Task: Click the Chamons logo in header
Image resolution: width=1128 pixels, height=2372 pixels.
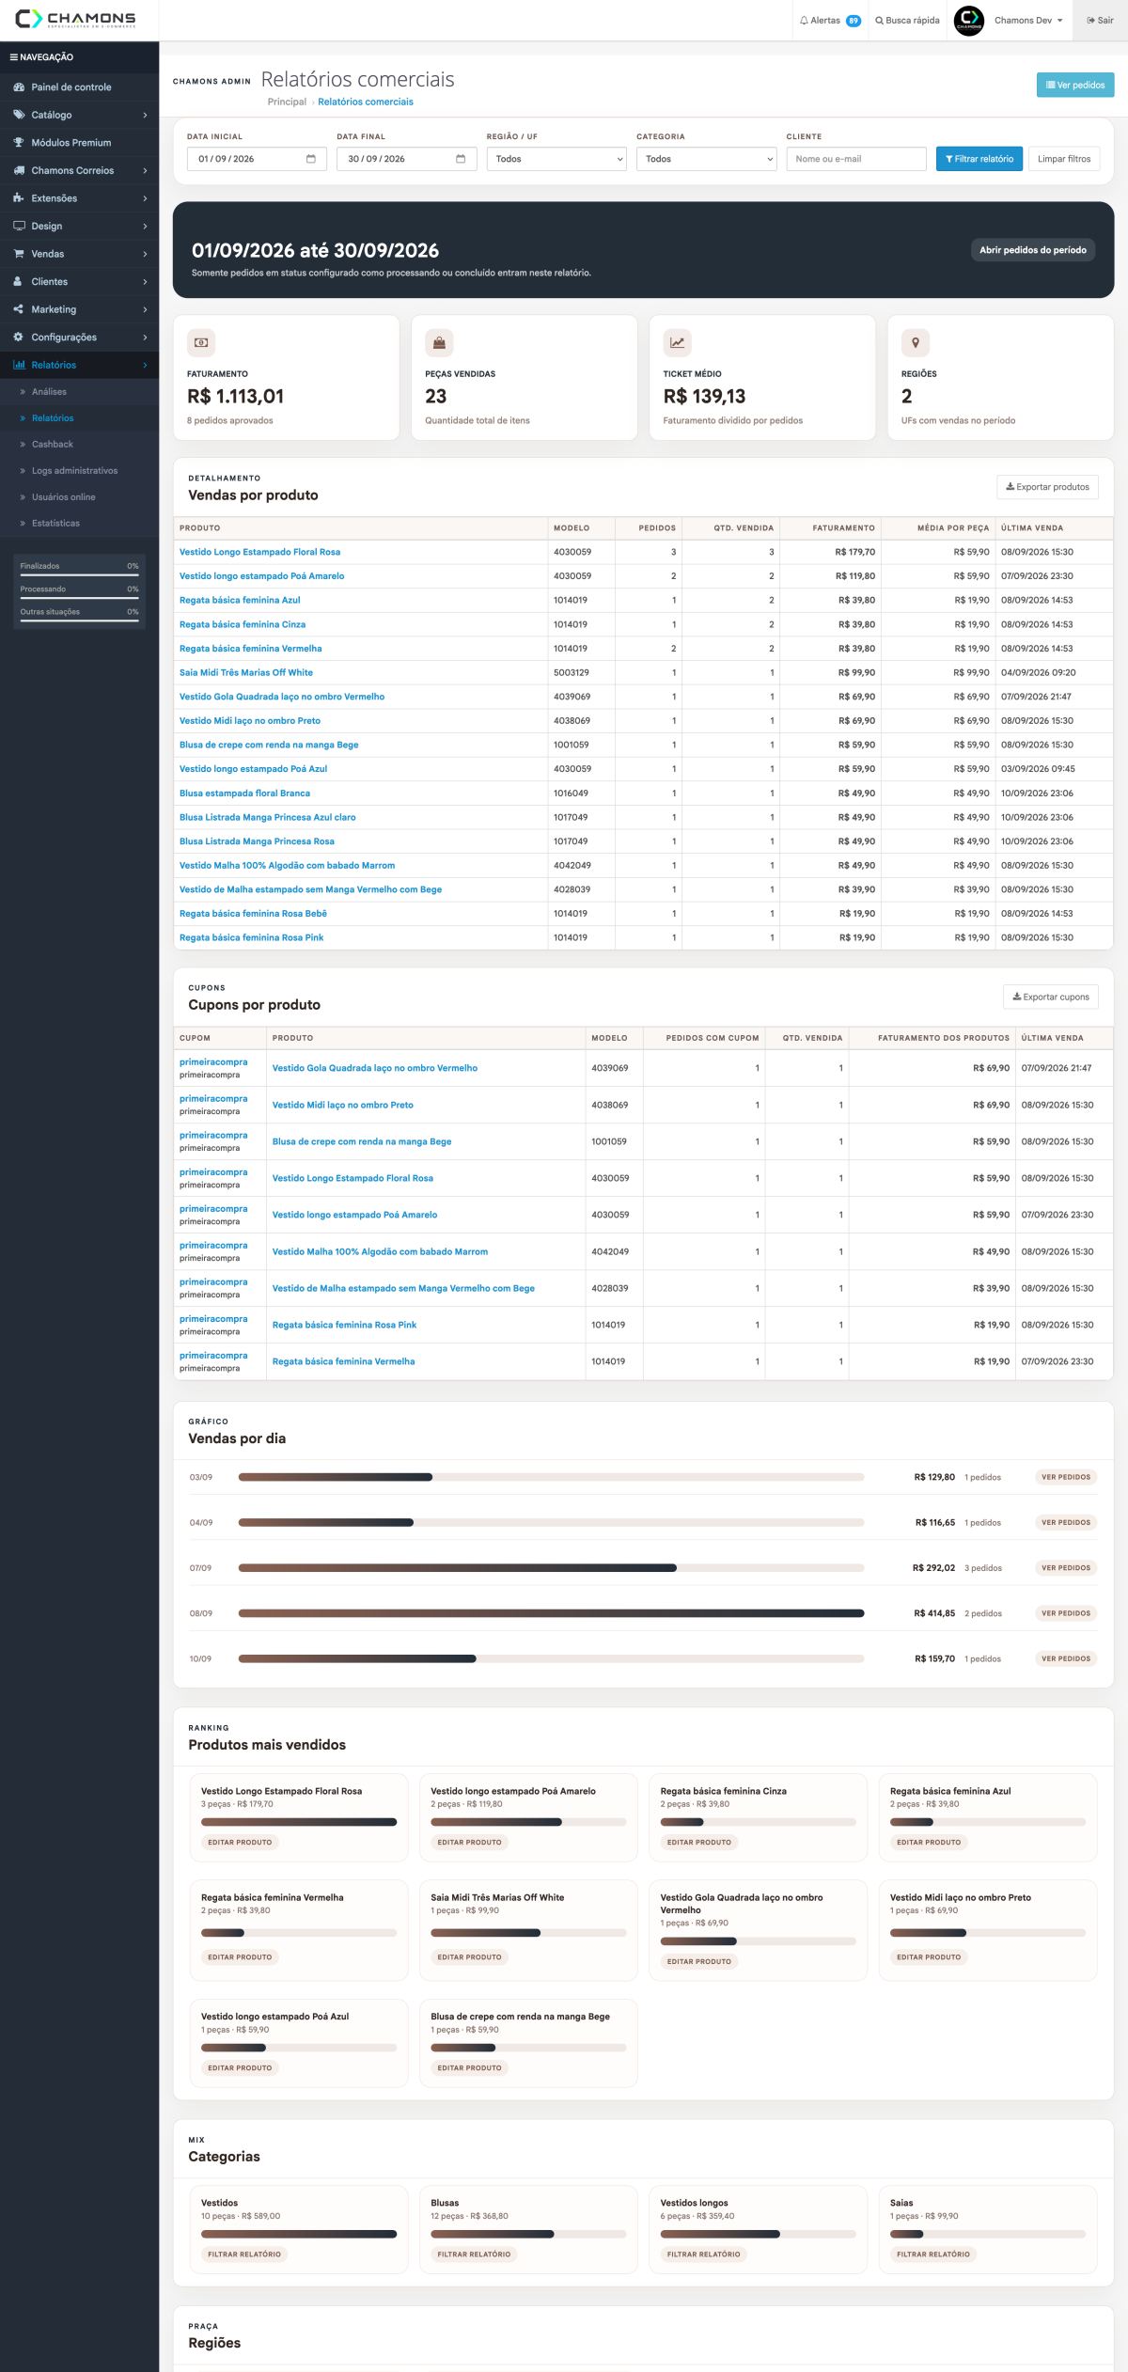Action: point(75,19)
